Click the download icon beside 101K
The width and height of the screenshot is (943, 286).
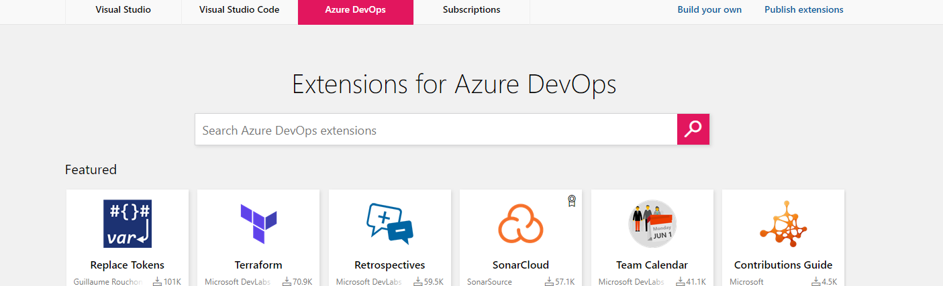click(x=158, y=282)
